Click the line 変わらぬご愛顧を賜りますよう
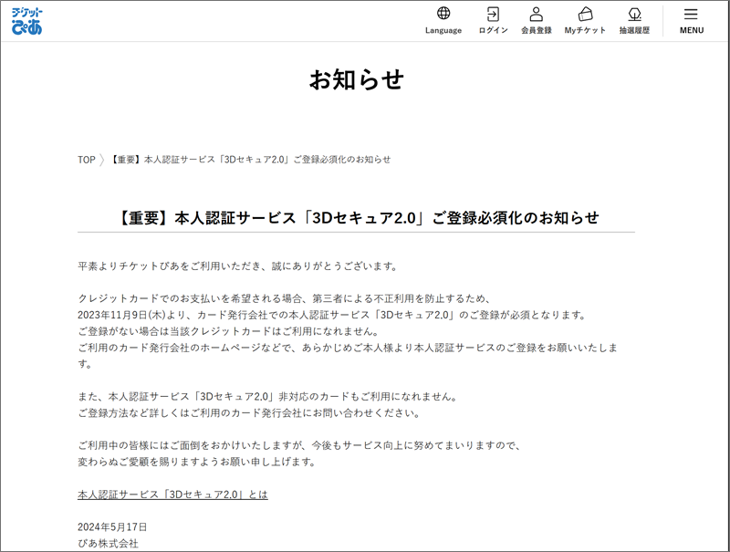 pos(197,462)
